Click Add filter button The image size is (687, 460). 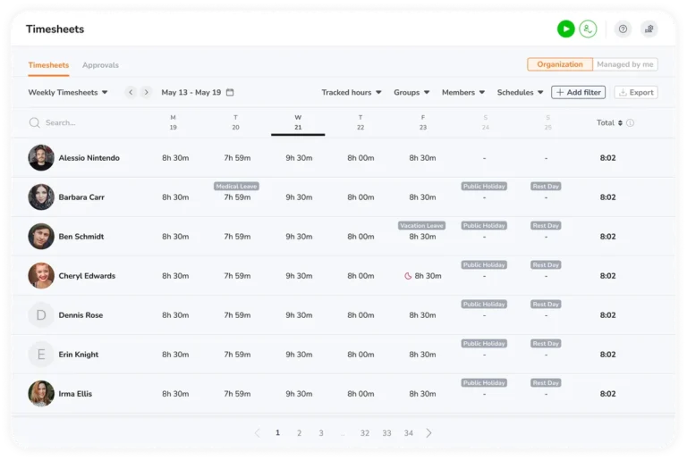579,92
